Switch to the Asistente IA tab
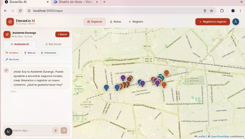Screen dimensions: 245x139 [x=20, y=44]
